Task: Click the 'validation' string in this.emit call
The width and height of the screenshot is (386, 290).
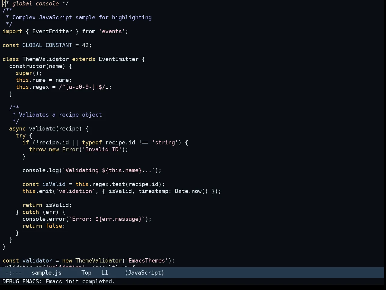Action: 75,191
